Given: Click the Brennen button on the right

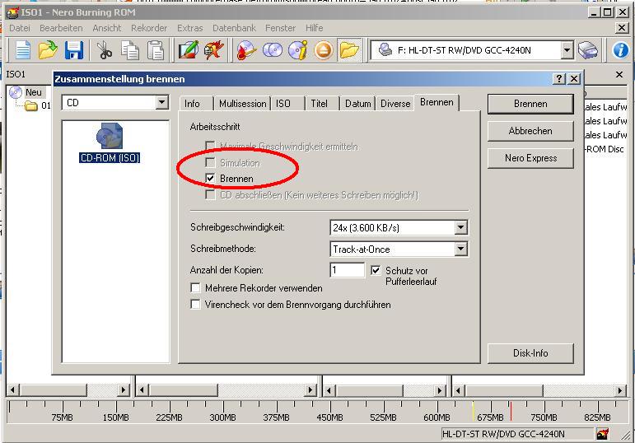Looking at the screenshot, I should (x=530, y=104).
